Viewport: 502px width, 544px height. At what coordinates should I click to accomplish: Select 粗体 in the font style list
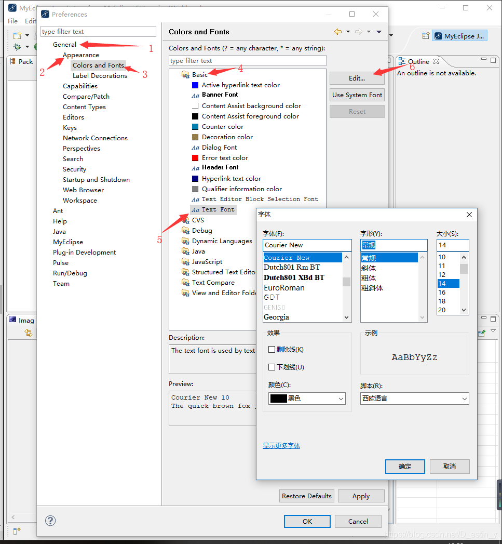pyautogui.click(x=389, y=278)
